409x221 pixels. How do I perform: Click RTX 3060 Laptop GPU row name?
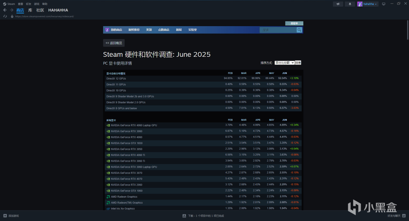134,167
